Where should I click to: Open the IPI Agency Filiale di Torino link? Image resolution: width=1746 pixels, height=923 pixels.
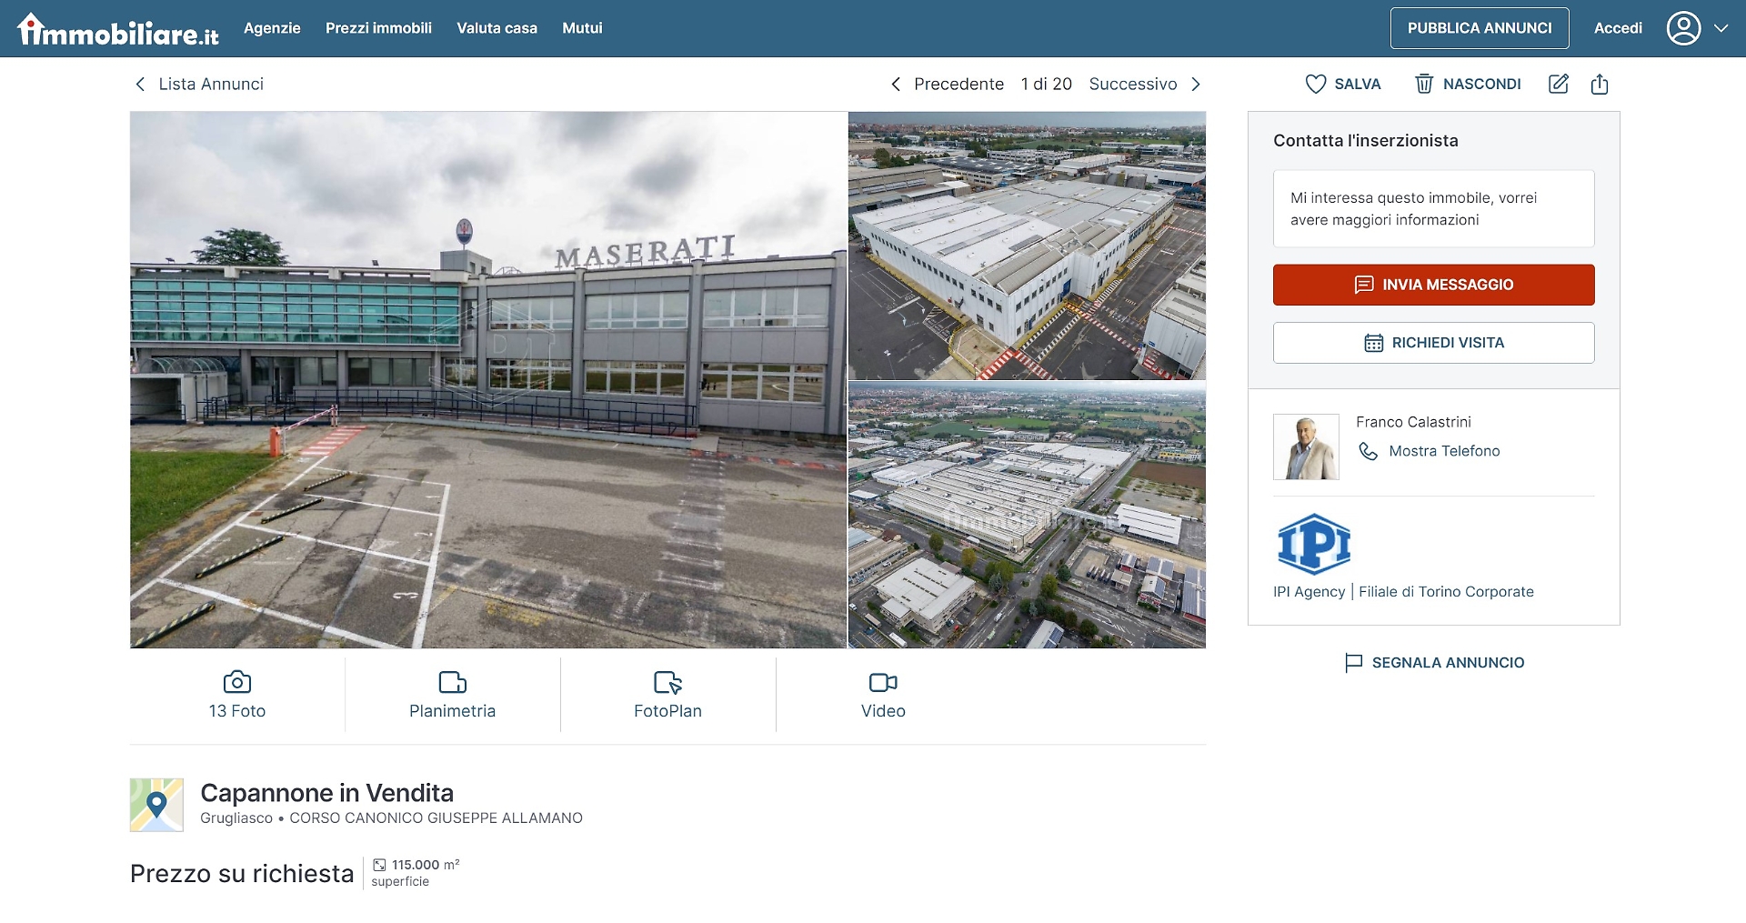tap(1403, 592)
